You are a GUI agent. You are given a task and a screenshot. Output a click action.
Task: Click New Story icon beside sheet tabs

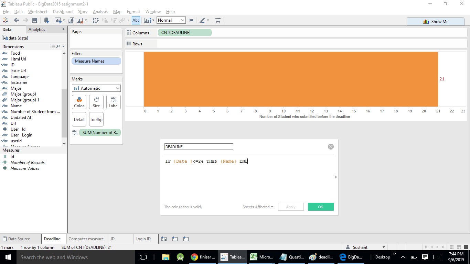186,239
